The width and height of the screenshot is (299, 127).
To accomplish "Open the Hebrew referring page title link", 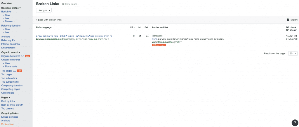I will [74, 36].
